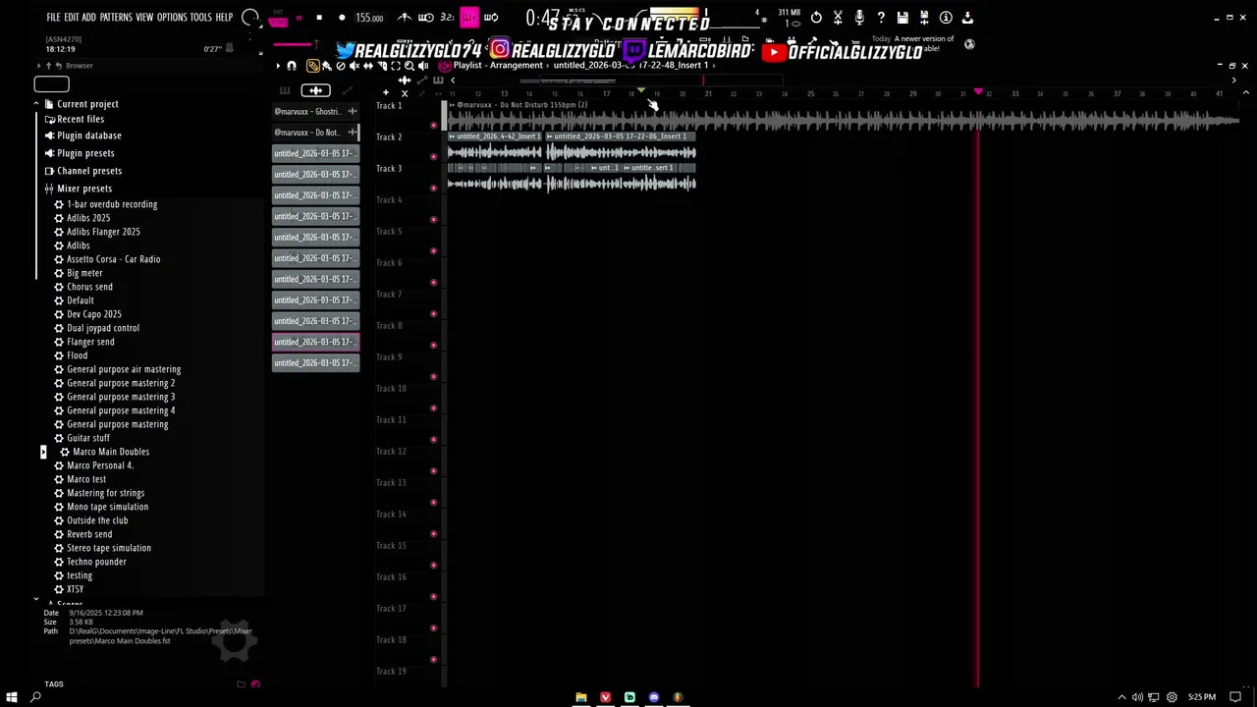Image resolution: width=1257 pixels, height=707 pixels.
Task: Stop playback with the stop button
Action: click(x=319, y=18)
